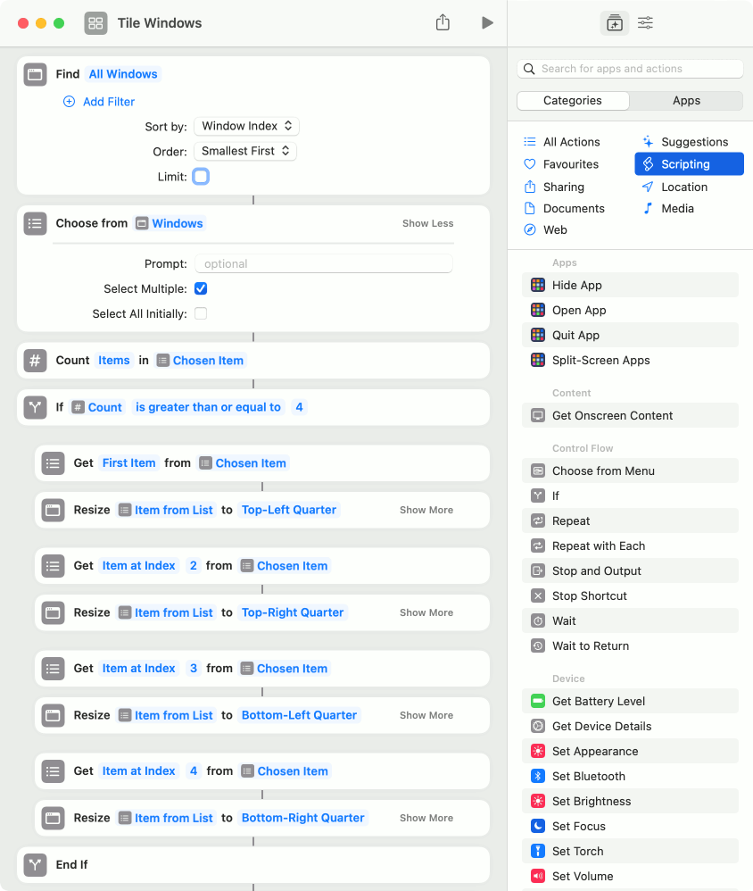
Task: Select the Set Bluetooth action
Action: pos(588,776)
